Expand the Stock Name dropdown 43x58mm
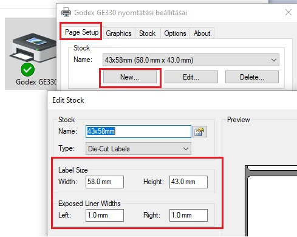This screenshot has height=237, width=297. tap(191, 60)
